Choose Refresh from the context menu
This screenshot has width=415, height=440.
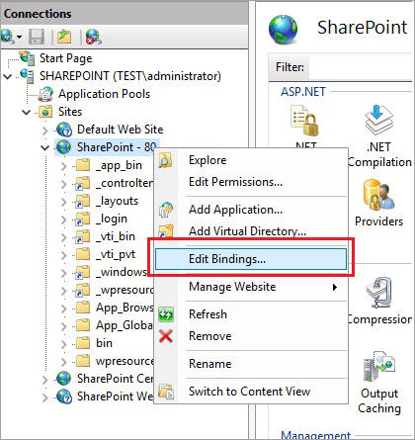pyautogui.click(x=251, y=314)
